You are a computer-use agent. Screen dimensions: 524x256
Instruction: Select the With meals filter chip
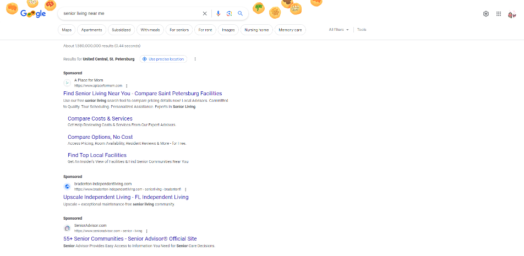tap(150, 30)
